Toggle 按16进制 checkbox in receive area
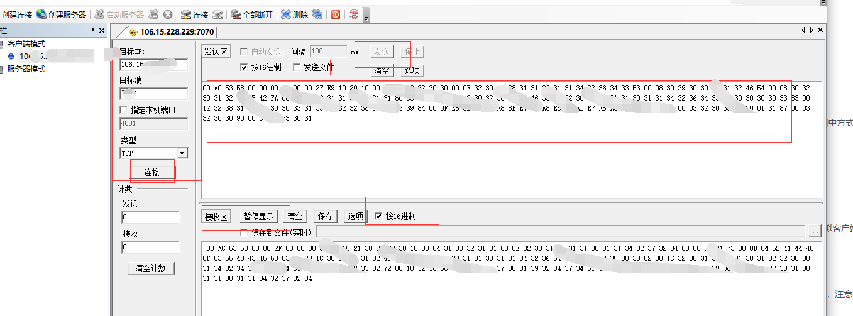The image size is (853, 316). 378,216
